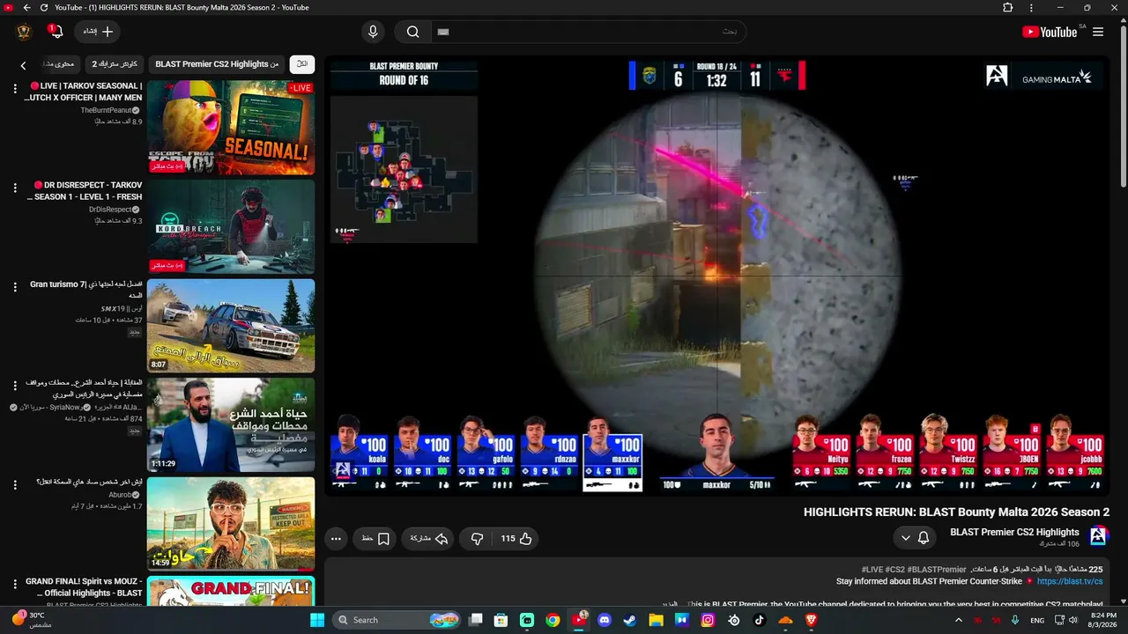Image resolution: width=1128 pixels, height=634 pixels.
Task: Open options for DR DISRESPECT video
Action: click(x=15, y=188)
